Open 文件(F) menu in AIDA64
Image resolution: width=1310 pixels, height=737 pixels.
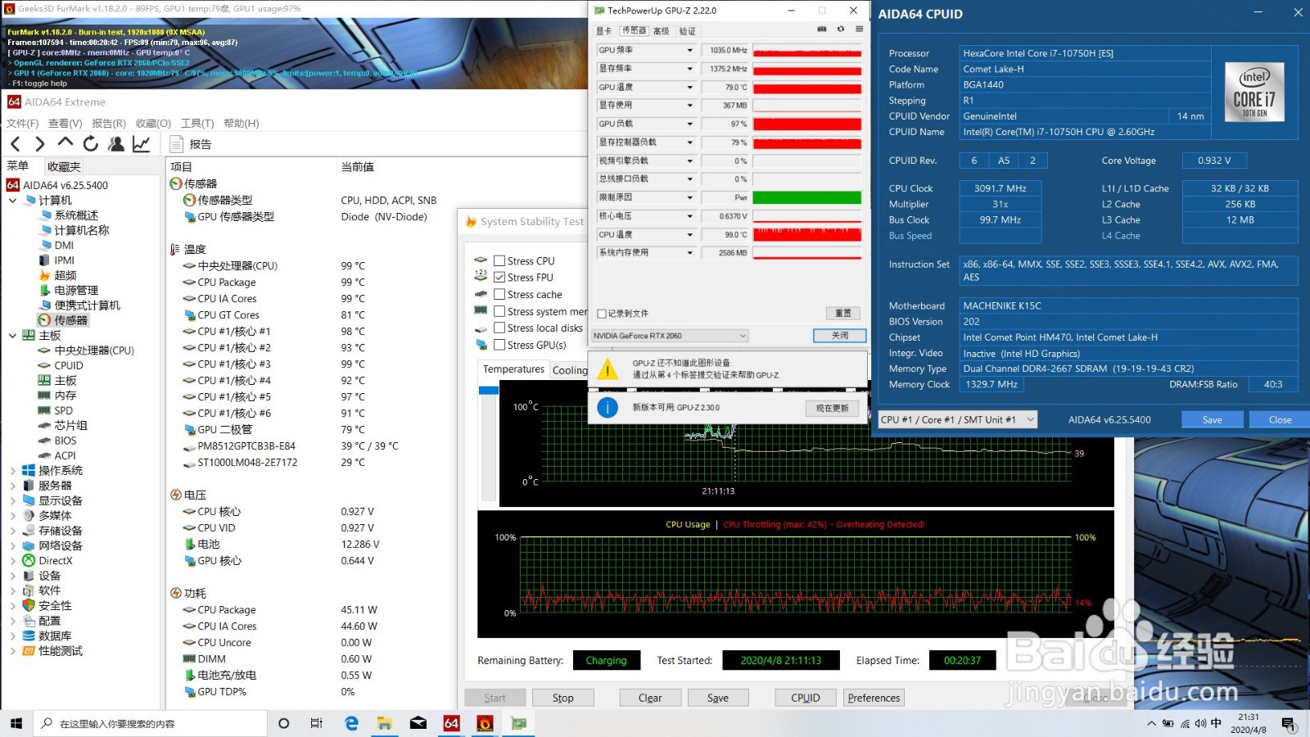click(x=23, y=124)
